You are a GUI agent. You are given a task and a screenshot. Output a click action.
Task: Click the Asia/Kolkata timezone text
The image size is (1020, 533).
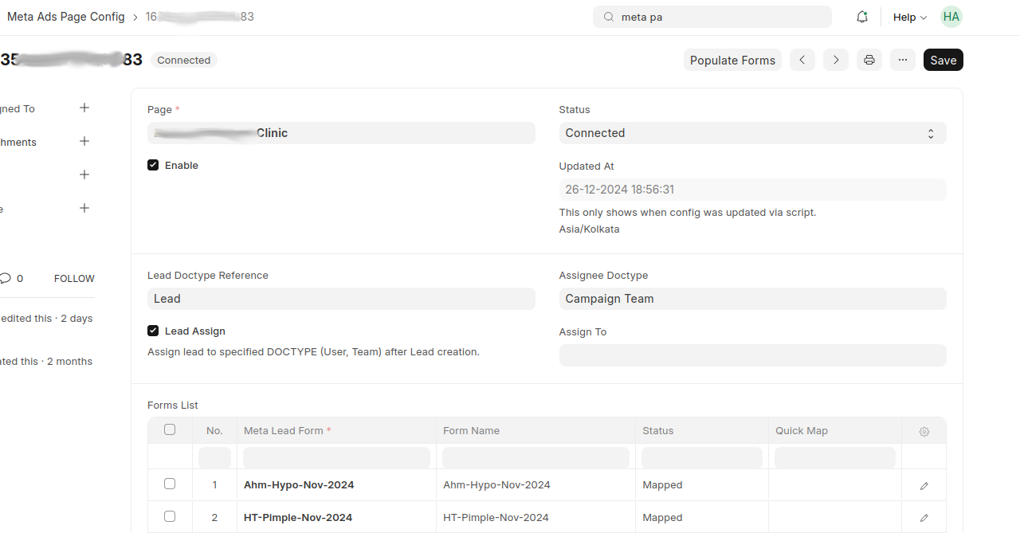point(589,229)
